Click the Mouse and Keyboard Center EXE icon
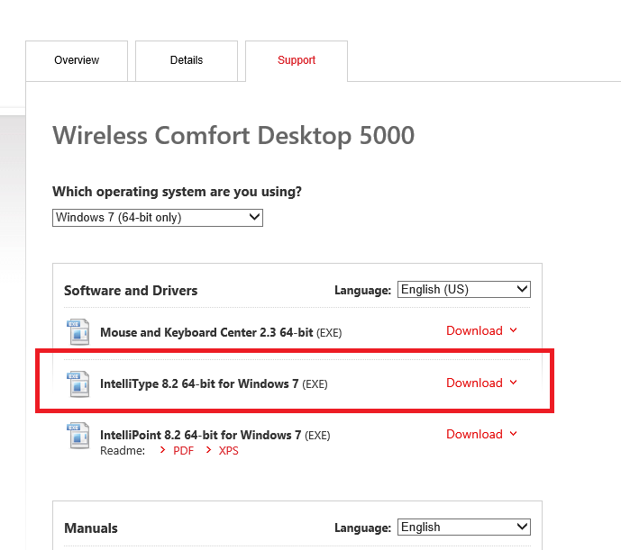The image size is (621, 550). 78,331
